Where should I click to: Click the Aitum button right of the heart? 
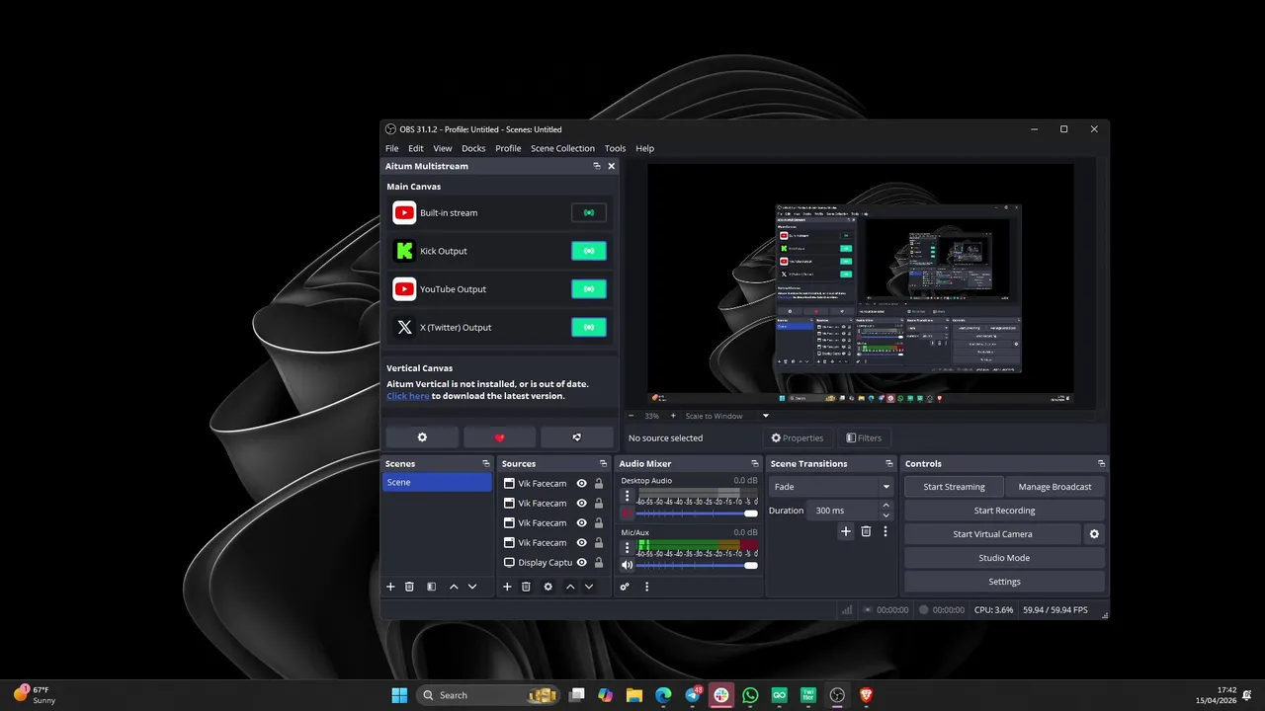tap(577, 437)
